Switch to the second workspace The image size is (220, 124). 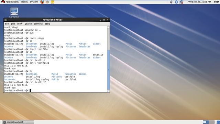[x=212, y=122]
